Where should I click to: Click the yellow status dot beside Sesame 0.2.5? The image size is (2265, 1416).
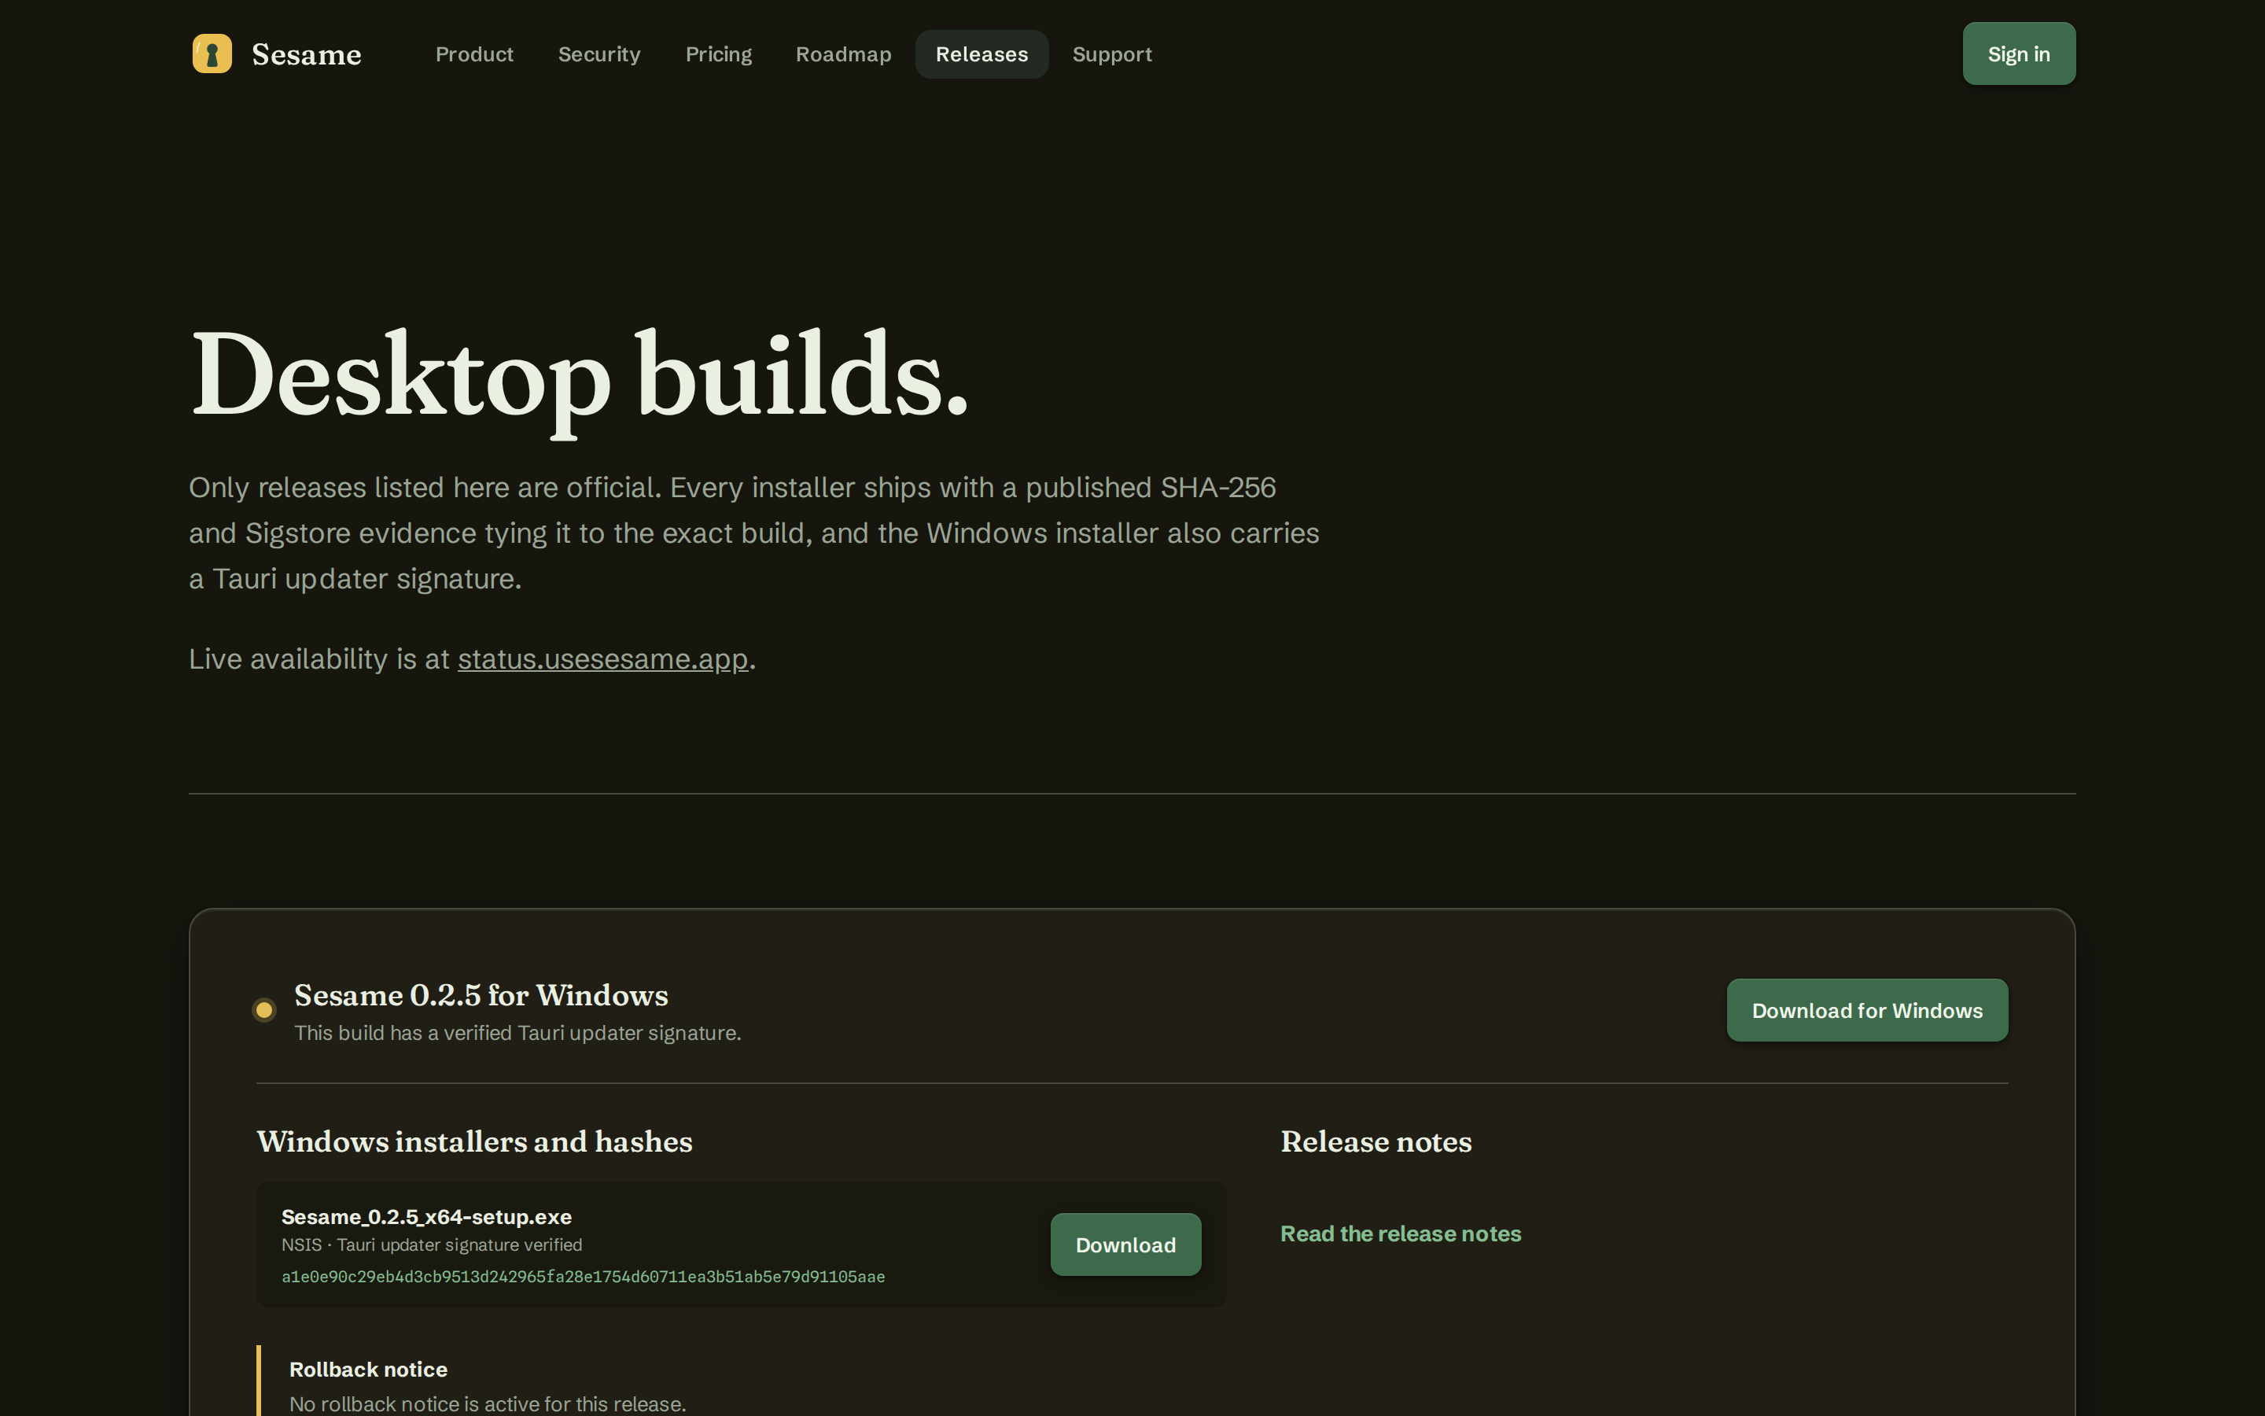tap(264, 1009)
